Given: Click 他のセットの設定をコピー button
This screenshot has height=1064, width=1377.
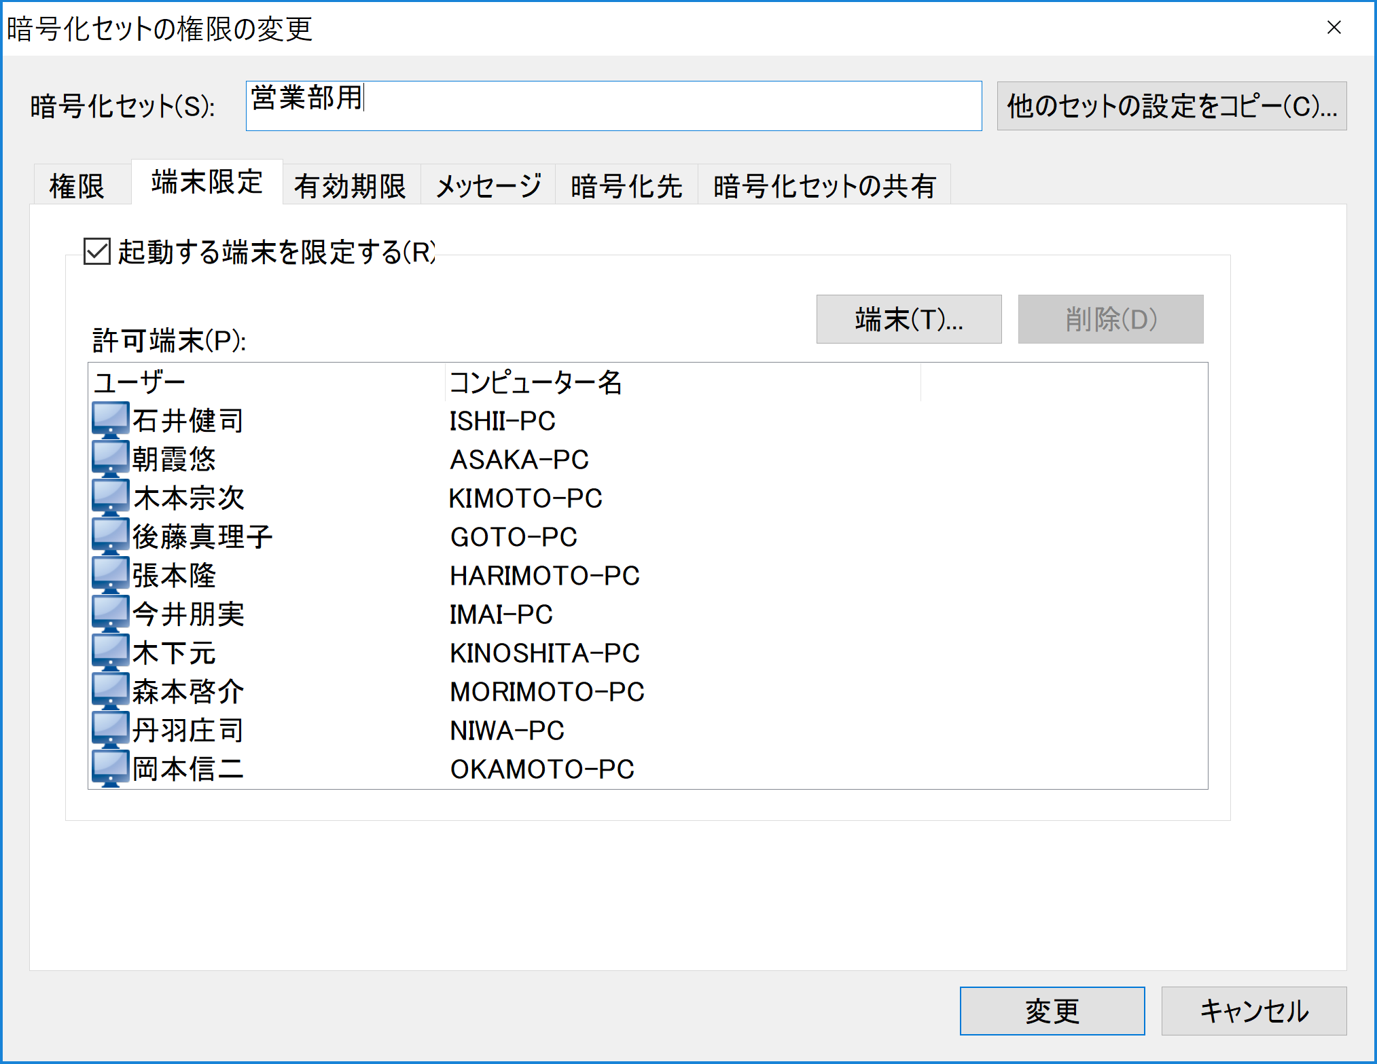Looking at the screenshot, I should tap(1171, 106).
